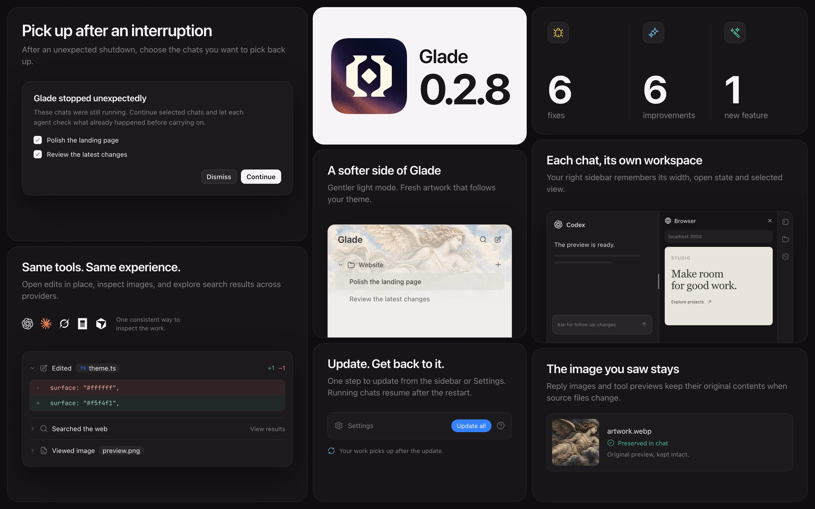This screenshot has width=815, height=509.
Task: Send follow-up with the arrow icon
Action: pyautogui.click(x=644, y=324)
